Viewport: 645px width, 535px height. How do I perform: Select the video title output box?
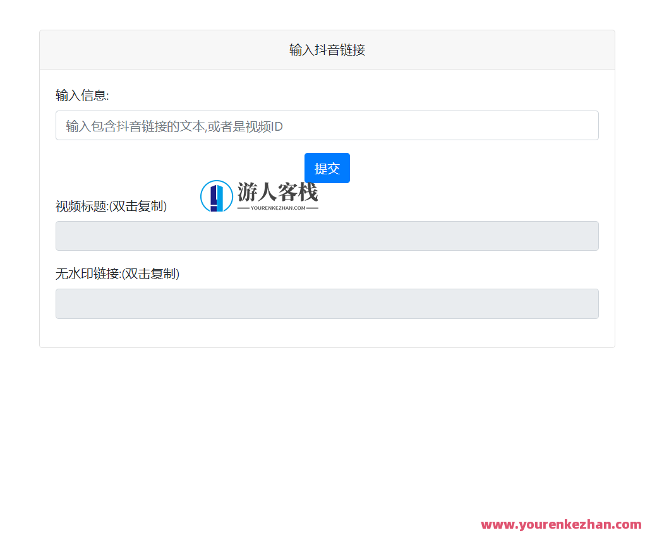coord(327,236)
